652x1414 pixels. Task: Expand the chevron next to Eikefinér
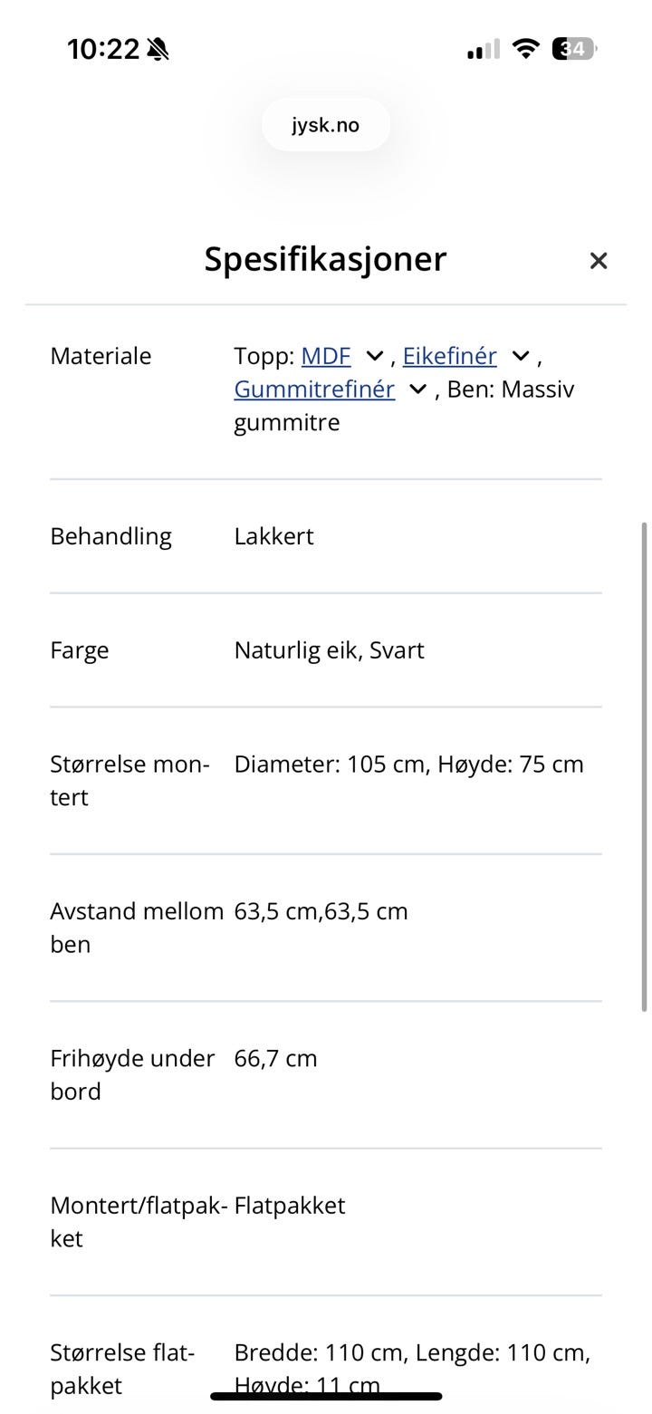(x=521, y=356)
